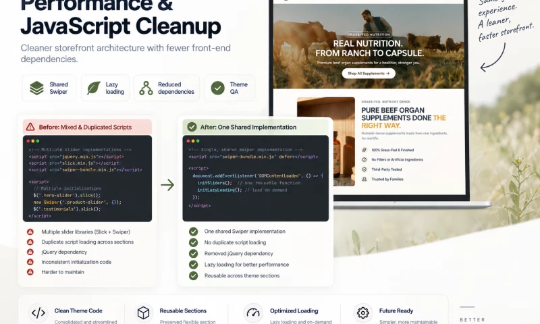
Task: Select the Shared Swiper badge
Action: pos(49,88)
